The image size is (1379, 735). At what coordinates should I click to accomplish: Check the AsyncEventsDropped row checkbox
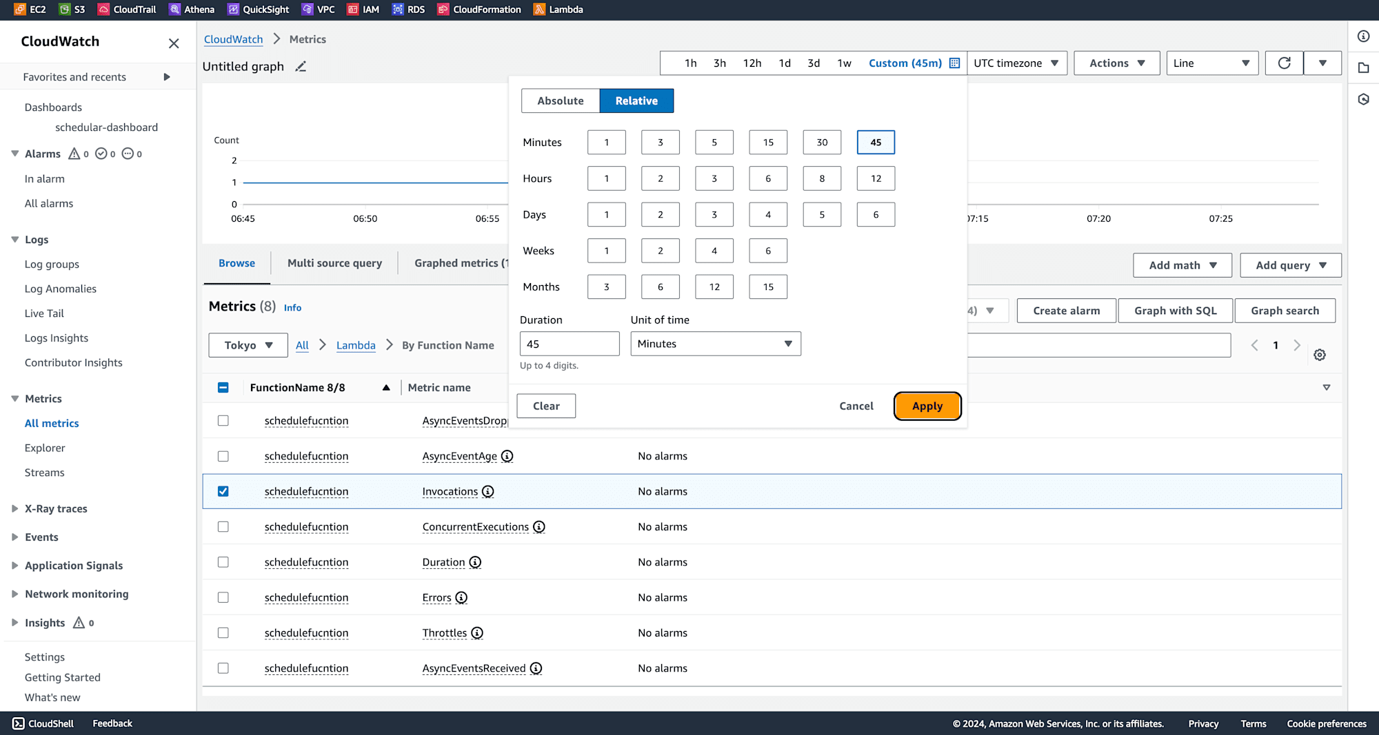click(x=223, y=420)
